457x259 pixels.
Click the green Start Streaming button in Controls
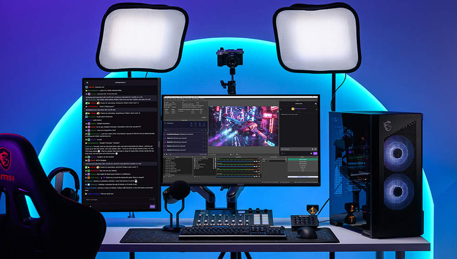303,159
